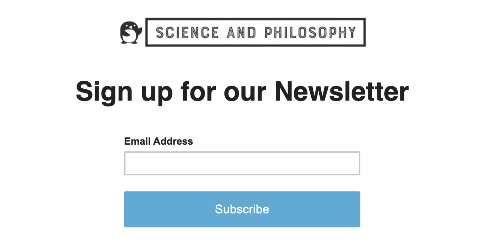Click the word AND in banner
This screenshot has height=242, width=487.
(x=241, y=32)
